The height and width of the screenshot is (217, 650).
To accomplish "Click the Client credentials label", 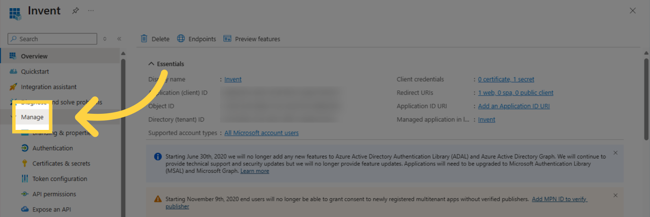I will tap(420, 79).
